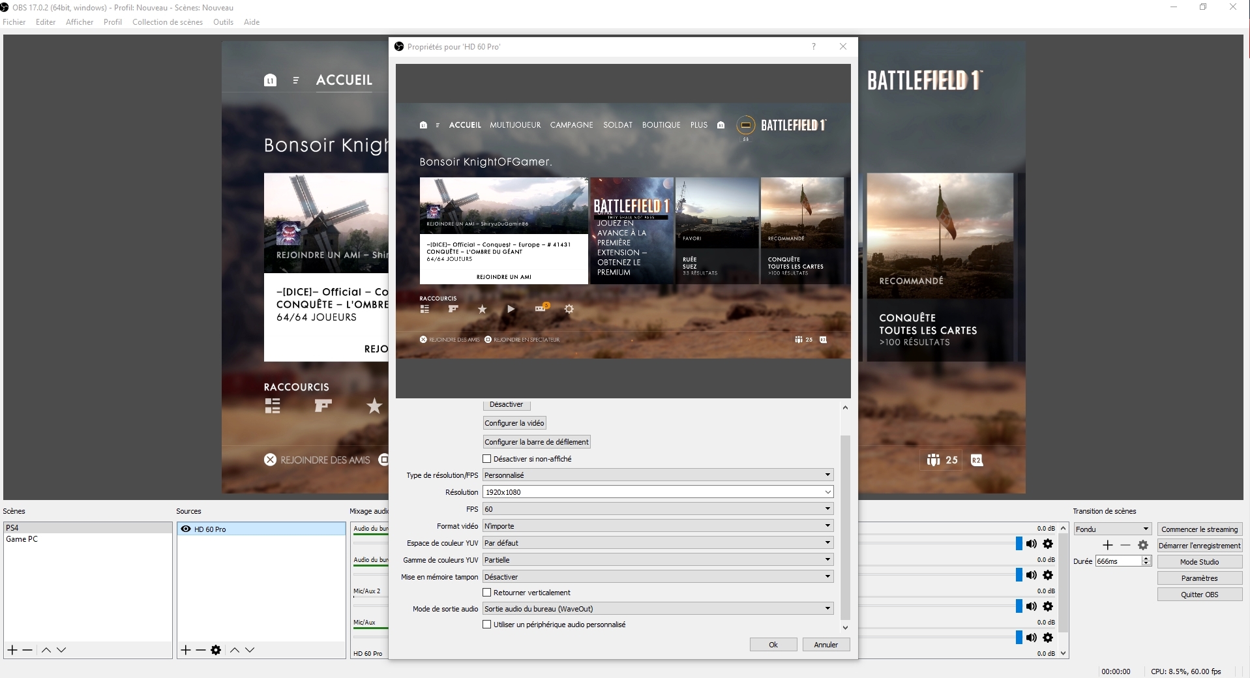Screen dimensions: 1250x678
Task: Add a new scene with the plus icon
Action: coord(12,650)
